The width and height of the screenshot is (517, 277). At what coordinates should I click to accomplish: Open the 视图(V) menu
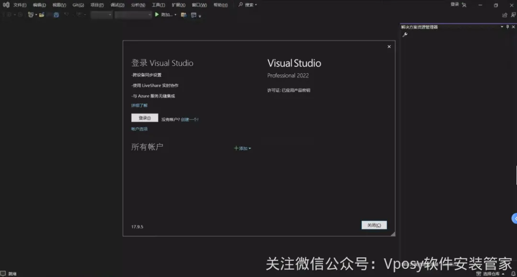(60, 5)
